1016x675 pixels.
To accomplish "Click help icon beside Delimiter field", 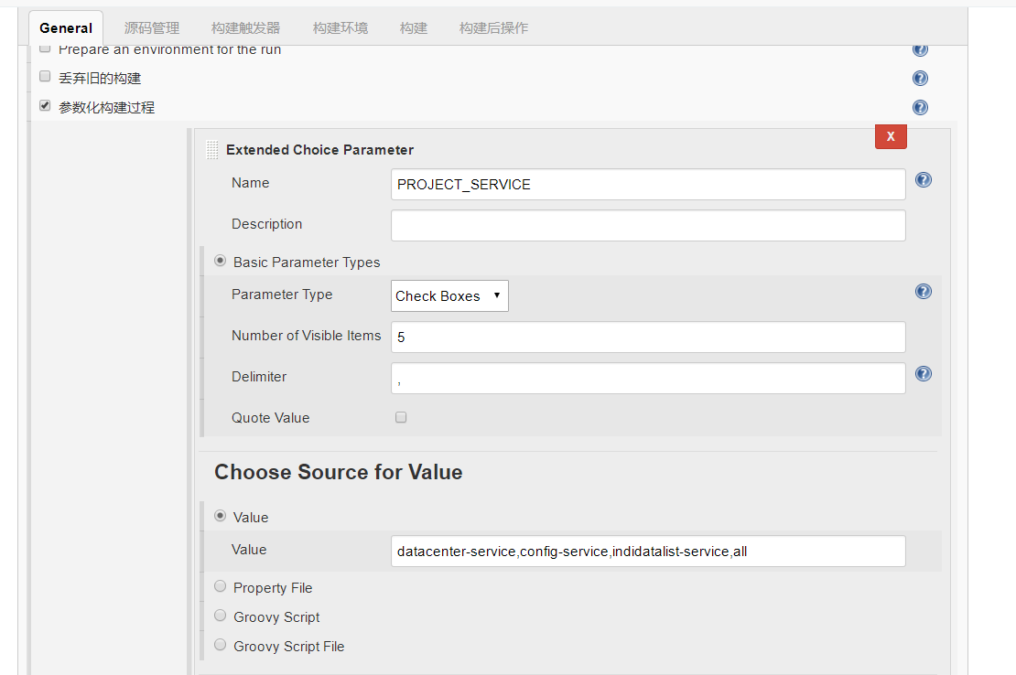I will [x=924, y=374].
